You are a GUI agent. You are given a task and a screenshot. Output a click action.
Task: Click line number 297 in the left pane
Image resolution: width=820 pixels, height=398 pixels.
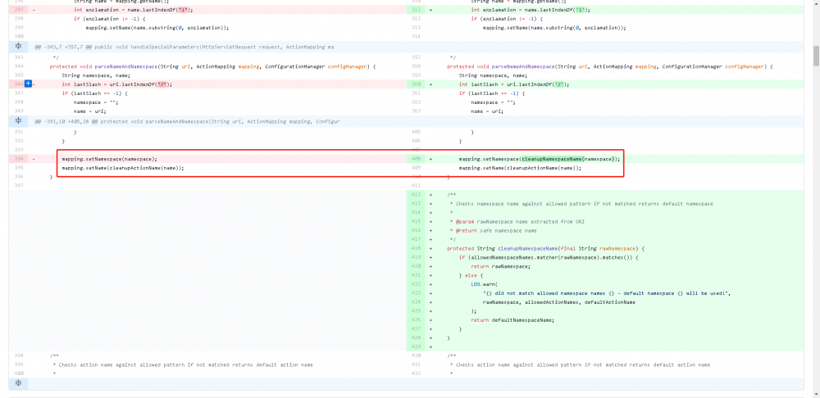(x=19, y=10)
